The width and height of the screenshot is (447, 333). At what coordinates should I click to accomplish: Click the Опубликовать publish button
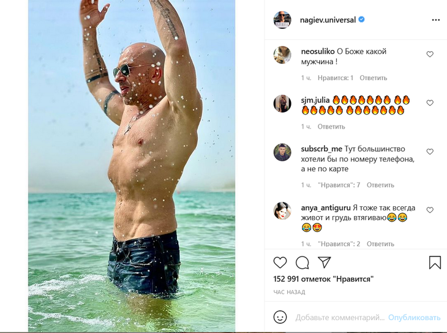pos(414,317)
